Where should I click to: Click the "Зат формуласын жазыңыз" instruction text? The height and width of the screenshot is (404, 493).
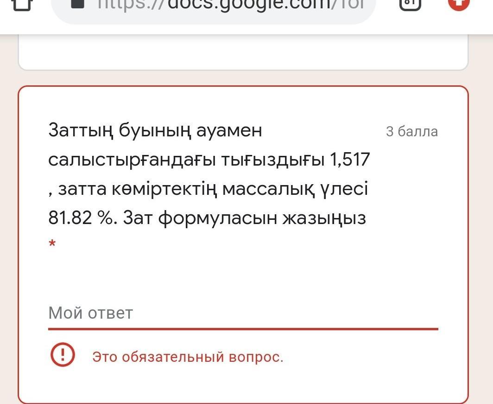tap(244, 218)
